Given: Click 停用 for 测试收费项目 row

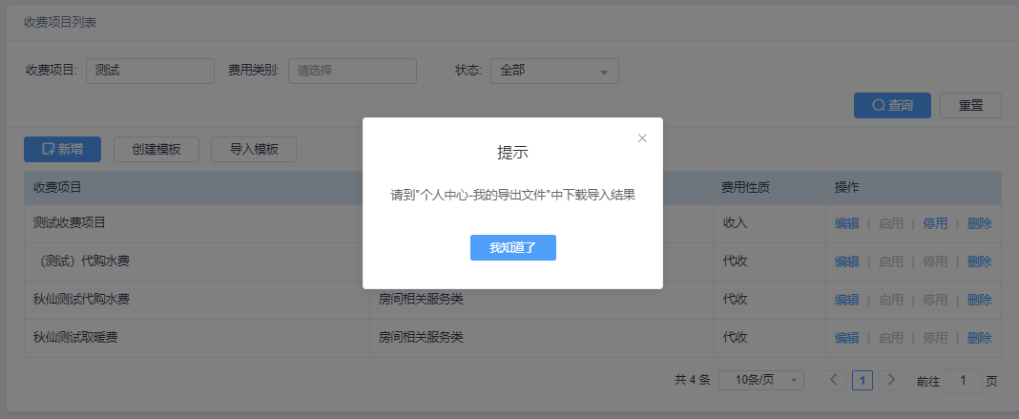Looking at the screenshot, I should 934,223.
